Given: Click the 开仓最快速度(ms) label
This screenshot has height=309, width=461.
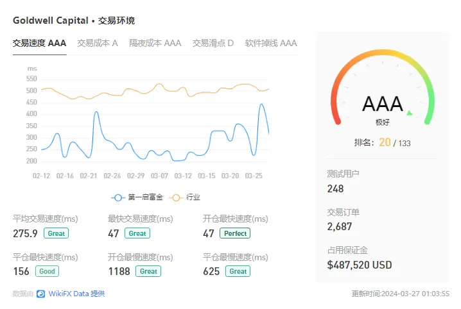Looking at the screenshot, I should point(235,219).
